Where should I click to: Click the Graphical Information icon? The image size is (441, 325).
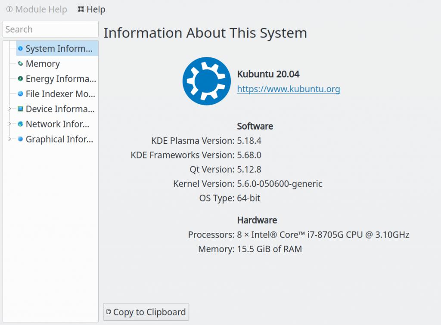coord(20,139)
